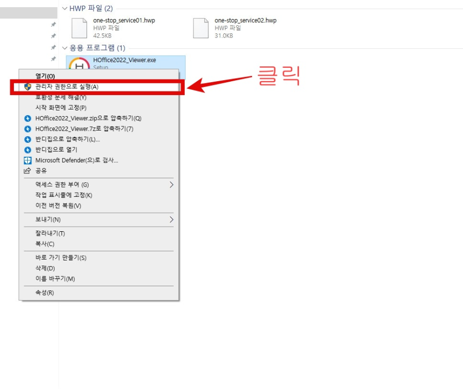Screen dimensions: 463x389
Task: Choose 관리자 권한으로 실행 from the menu
Action: (67, 86)
